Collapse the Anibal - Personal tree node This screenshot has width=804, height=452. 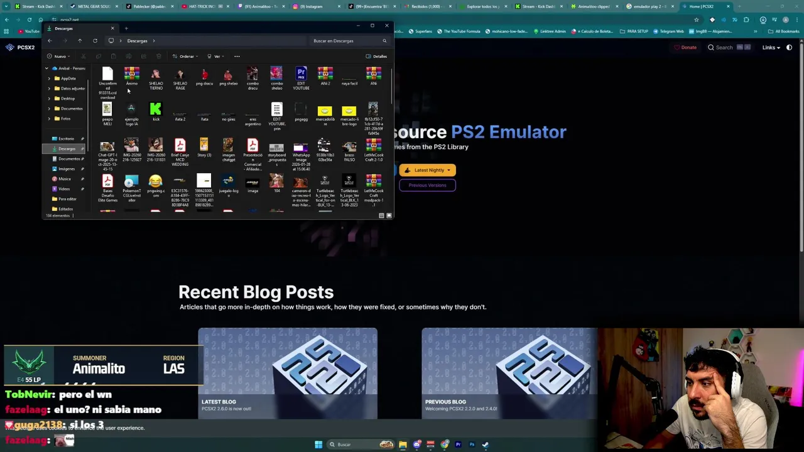point(46,68)
